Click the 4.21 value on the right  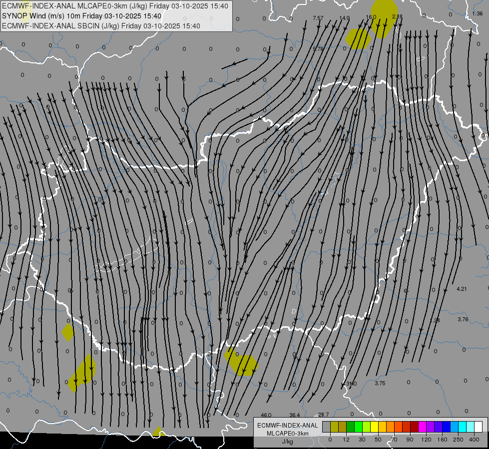pos(462,289)
